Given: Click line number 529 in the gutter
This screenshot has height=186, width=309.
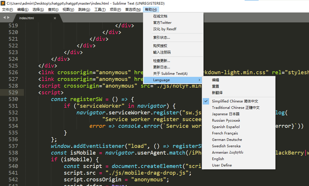Looking at the screenshot, I should pos(13,92).
